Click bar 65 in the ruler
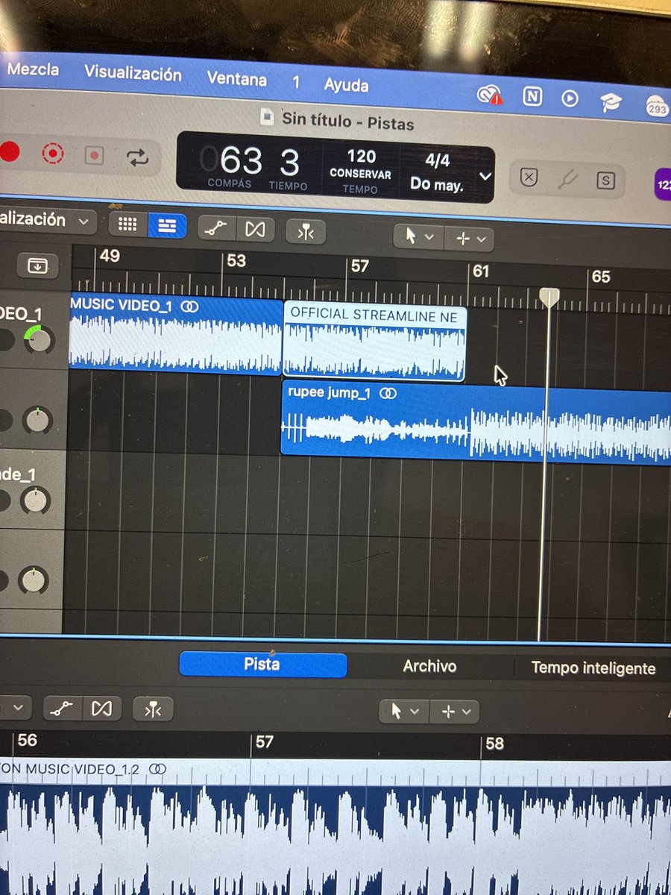671x895 pixels. tap(601, 277)
